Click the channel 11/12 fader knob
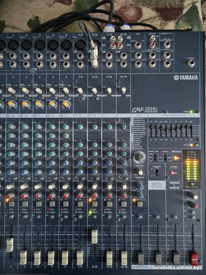The width and height of the screenshot is (206, 275). click(x=109, y=258)
